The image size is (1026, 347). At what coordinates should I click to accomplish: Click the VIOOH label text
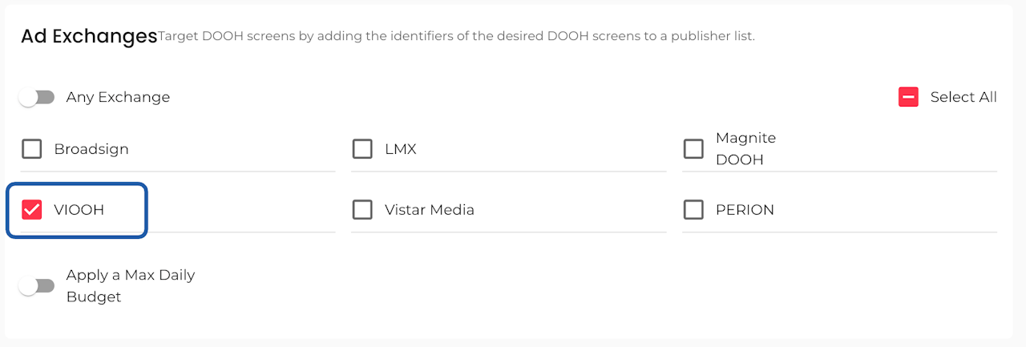79,210
